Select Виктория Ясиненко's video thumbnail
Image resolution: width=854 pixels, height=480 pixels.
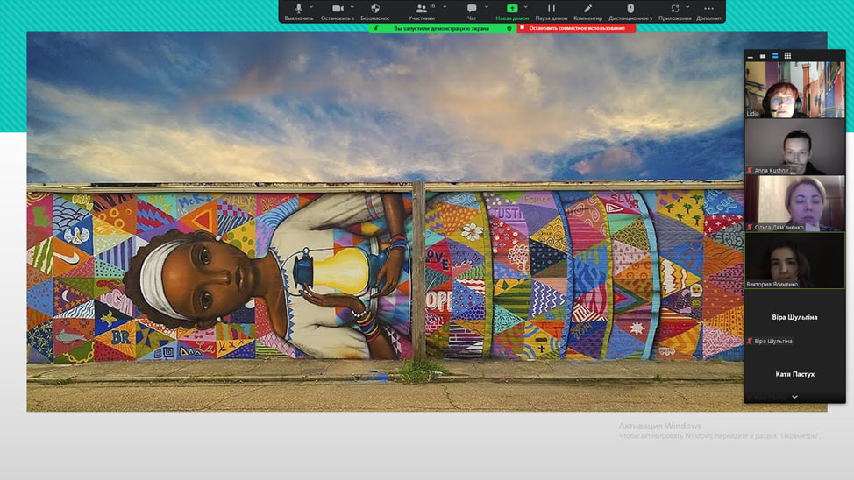point(794,260)
